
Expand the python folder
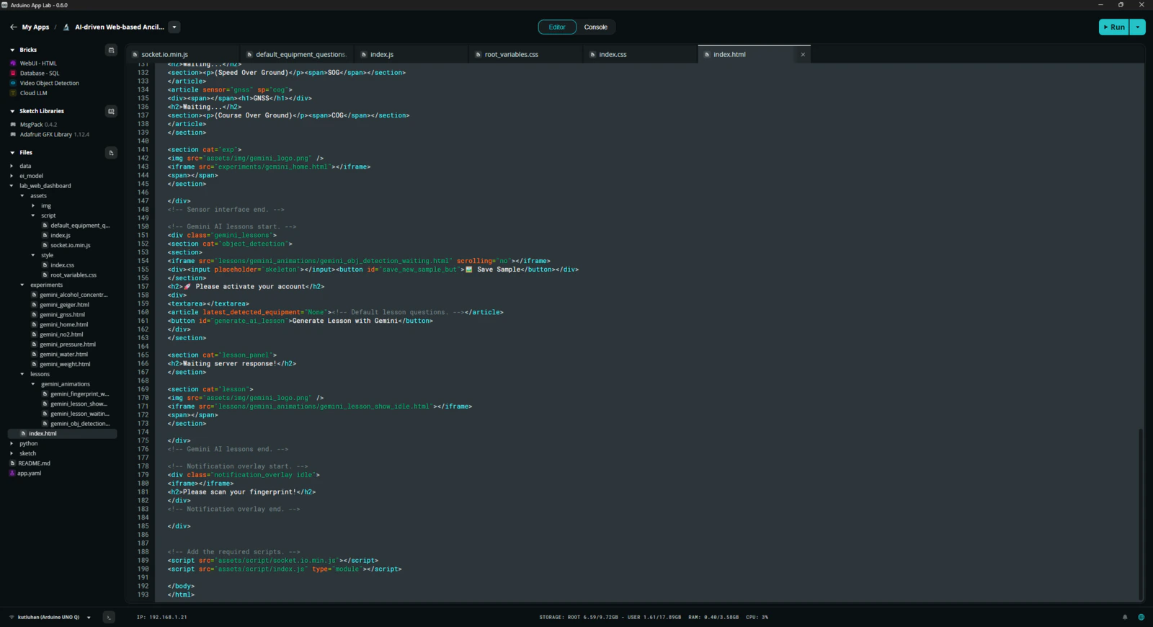click(12, 444)
